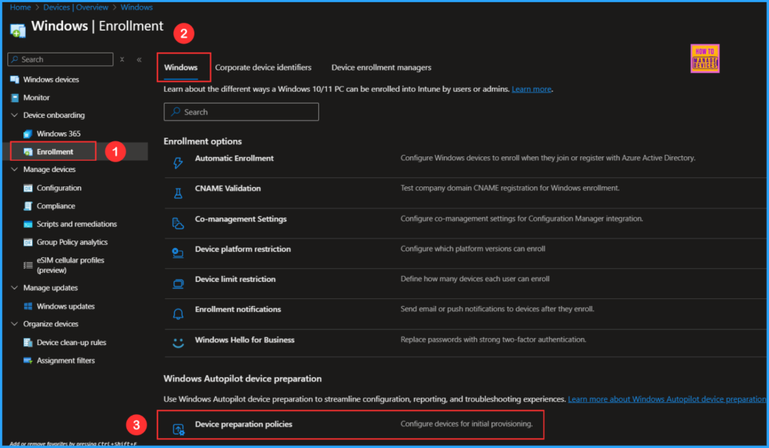Go to Home in breadcrumb
Viewport: 769px width, 448px height.
[x=20, y=8]
